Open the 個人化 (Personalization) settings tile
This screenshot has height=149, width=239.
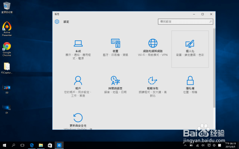pos(190,49)
